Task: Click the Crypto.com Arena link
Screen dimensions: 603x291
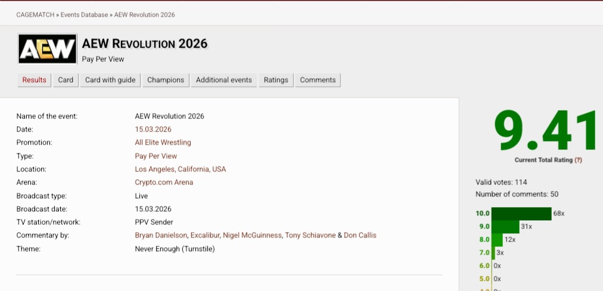Action: point(164,182)
